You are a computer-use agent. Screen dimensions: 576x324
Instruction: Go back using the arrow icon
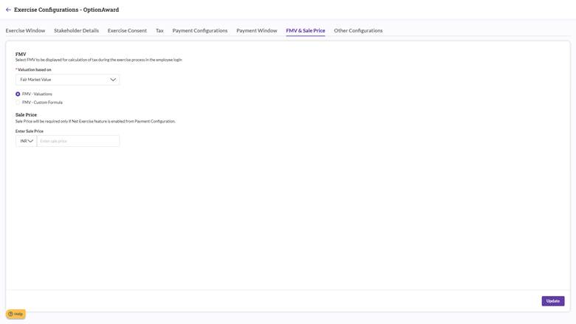click(8, 10)
